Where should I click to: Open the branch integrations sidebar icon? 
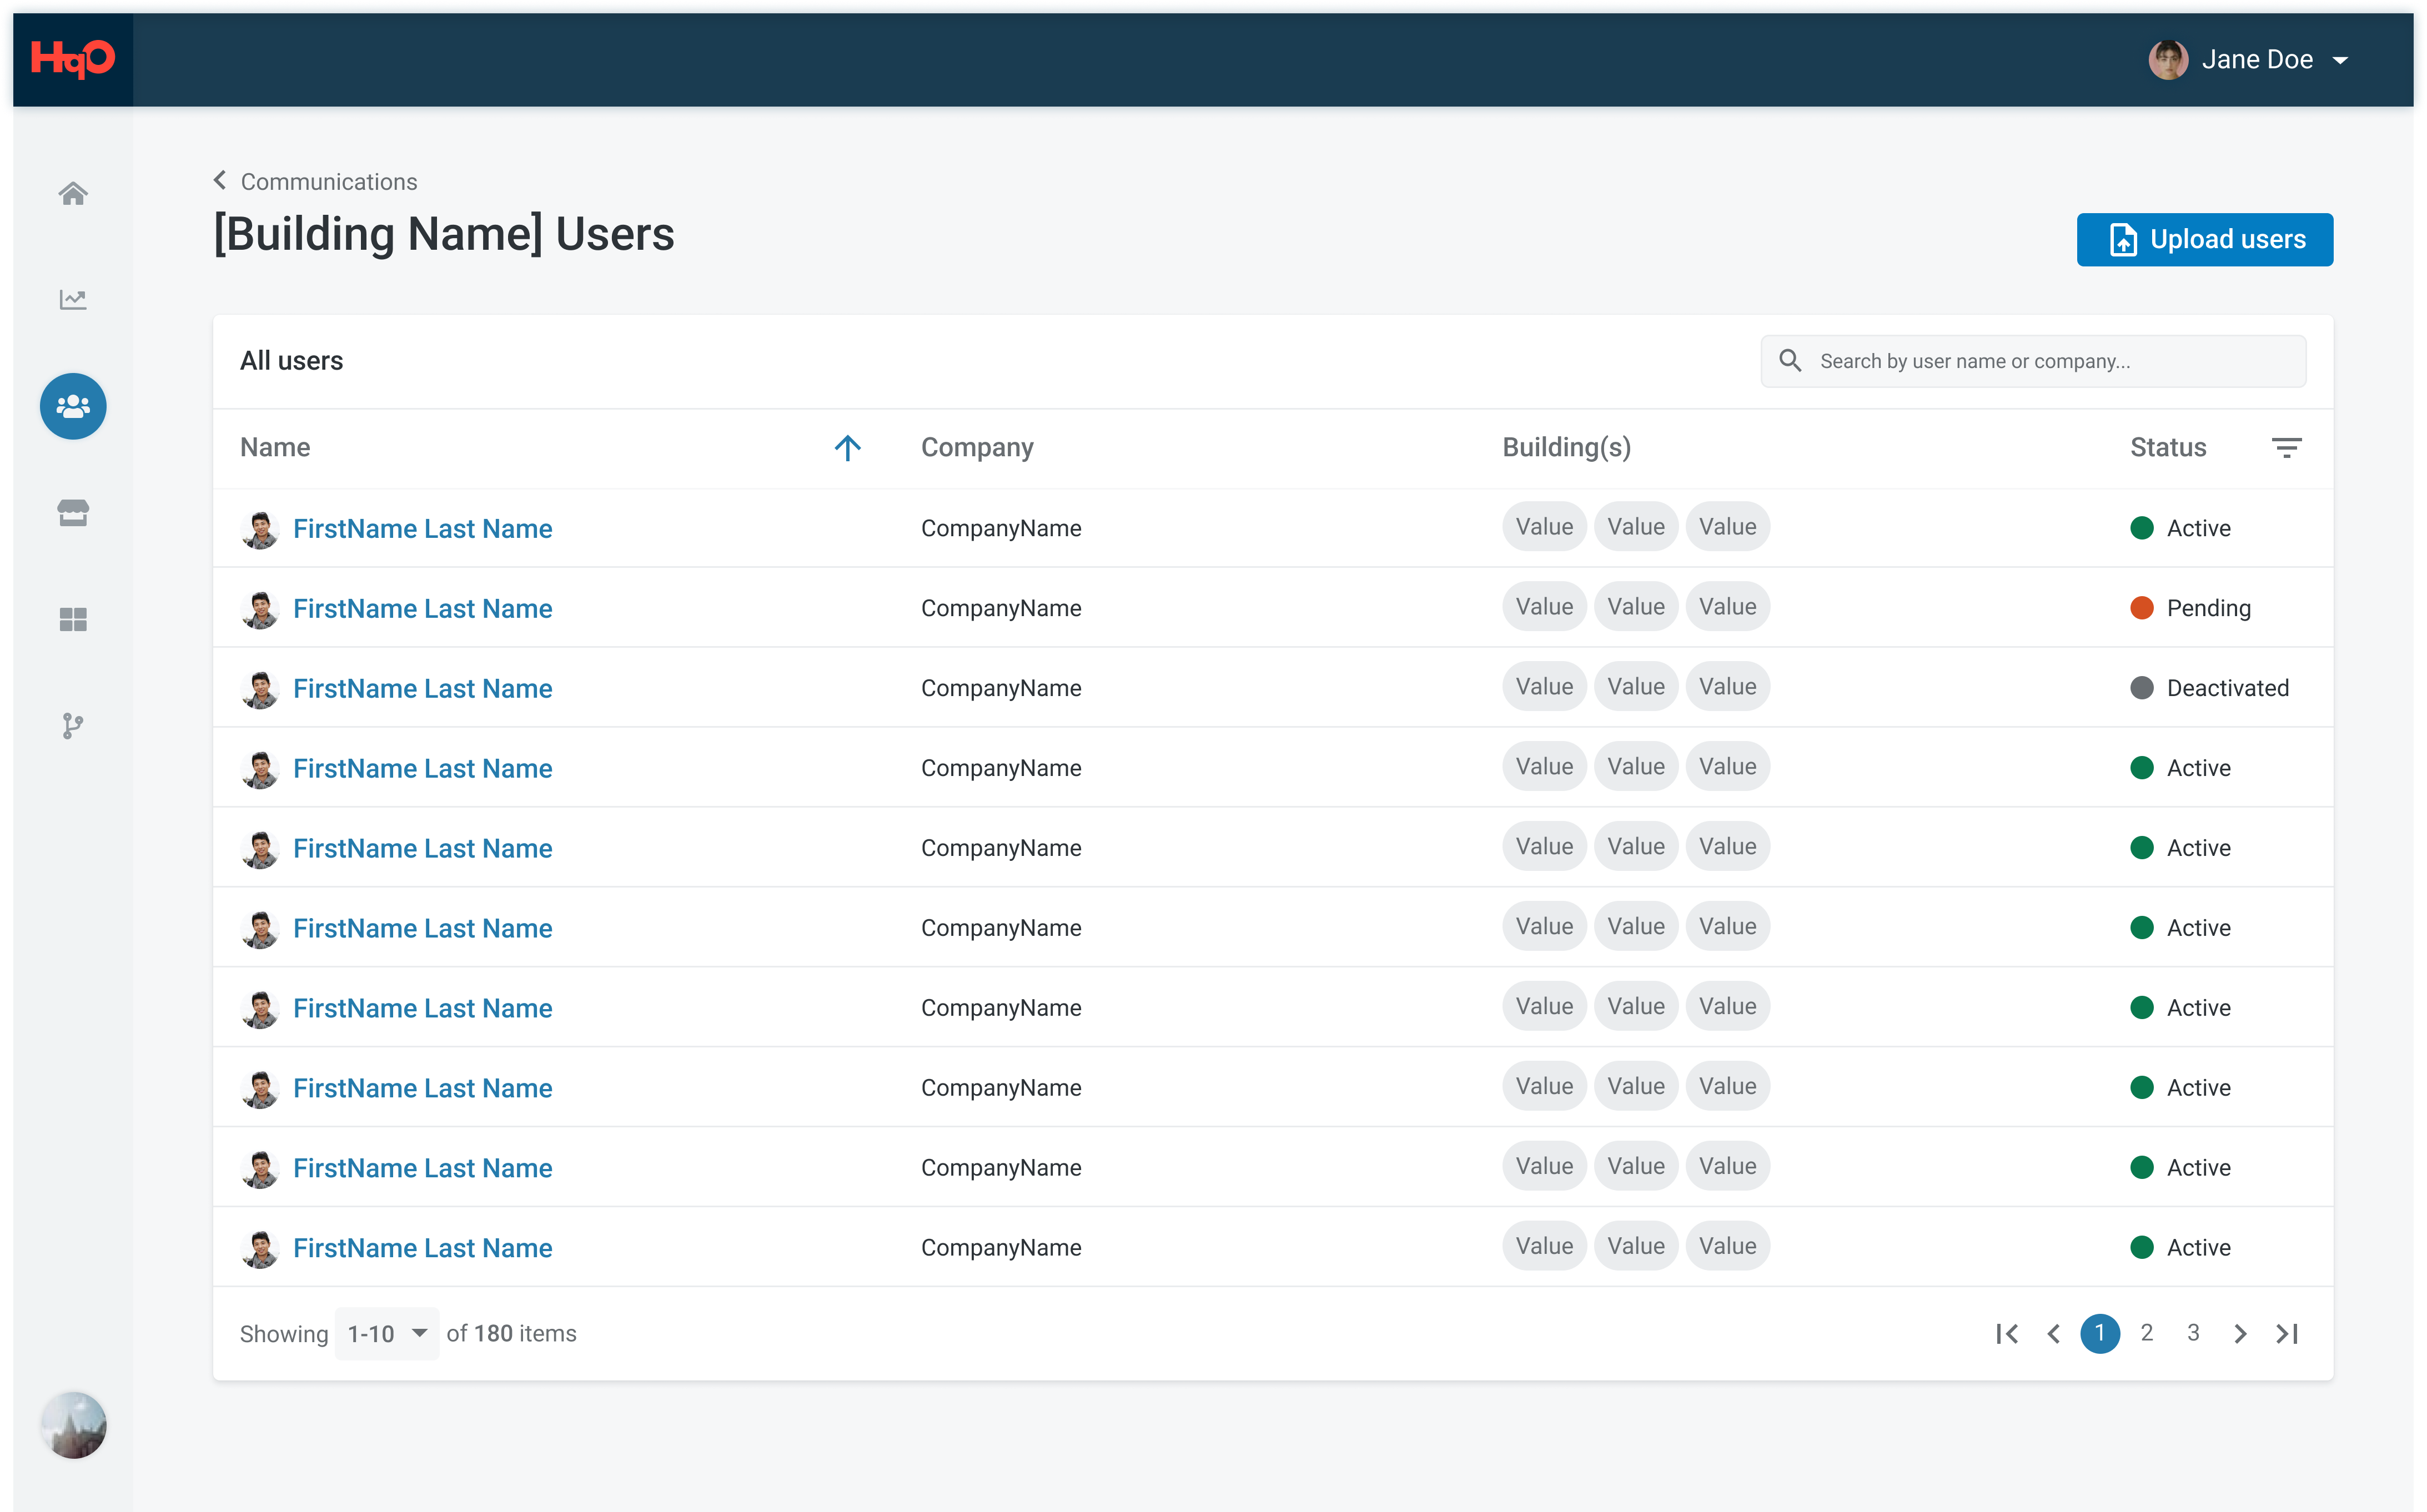(73, 726)
